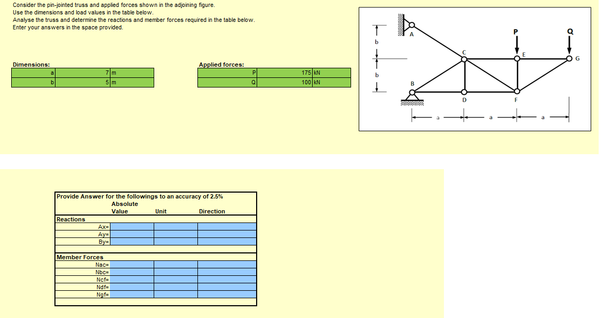This screenshot has height=318, width=604.
Task: Click the dimension b value cell showing 5
Action: 83,82
